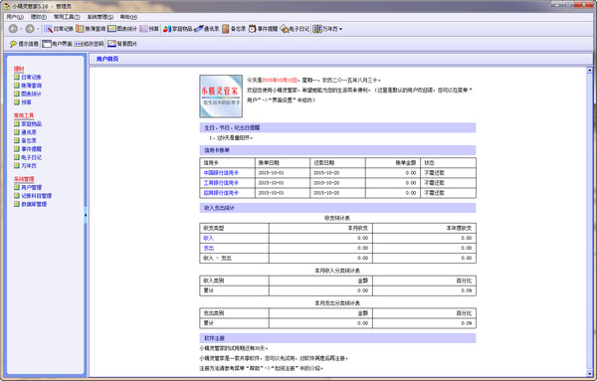Open 日常记账 from the top toolbar
The width and height of the screenshot is (597, 381).
(x=59, y=29)
